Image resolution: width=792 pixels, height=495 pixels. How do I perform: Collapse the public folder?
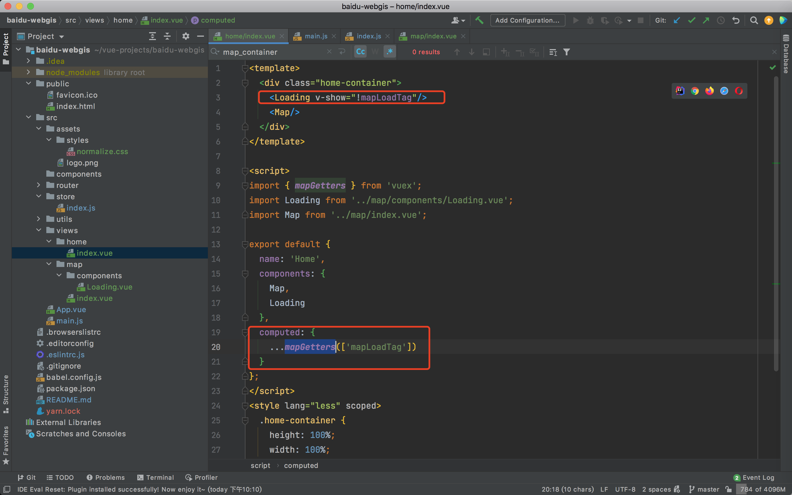pyautogui.click(x=29, y=83)
